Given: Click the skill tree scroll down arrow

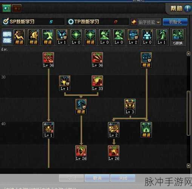Looking at the screenshot, I should [188, 166].
